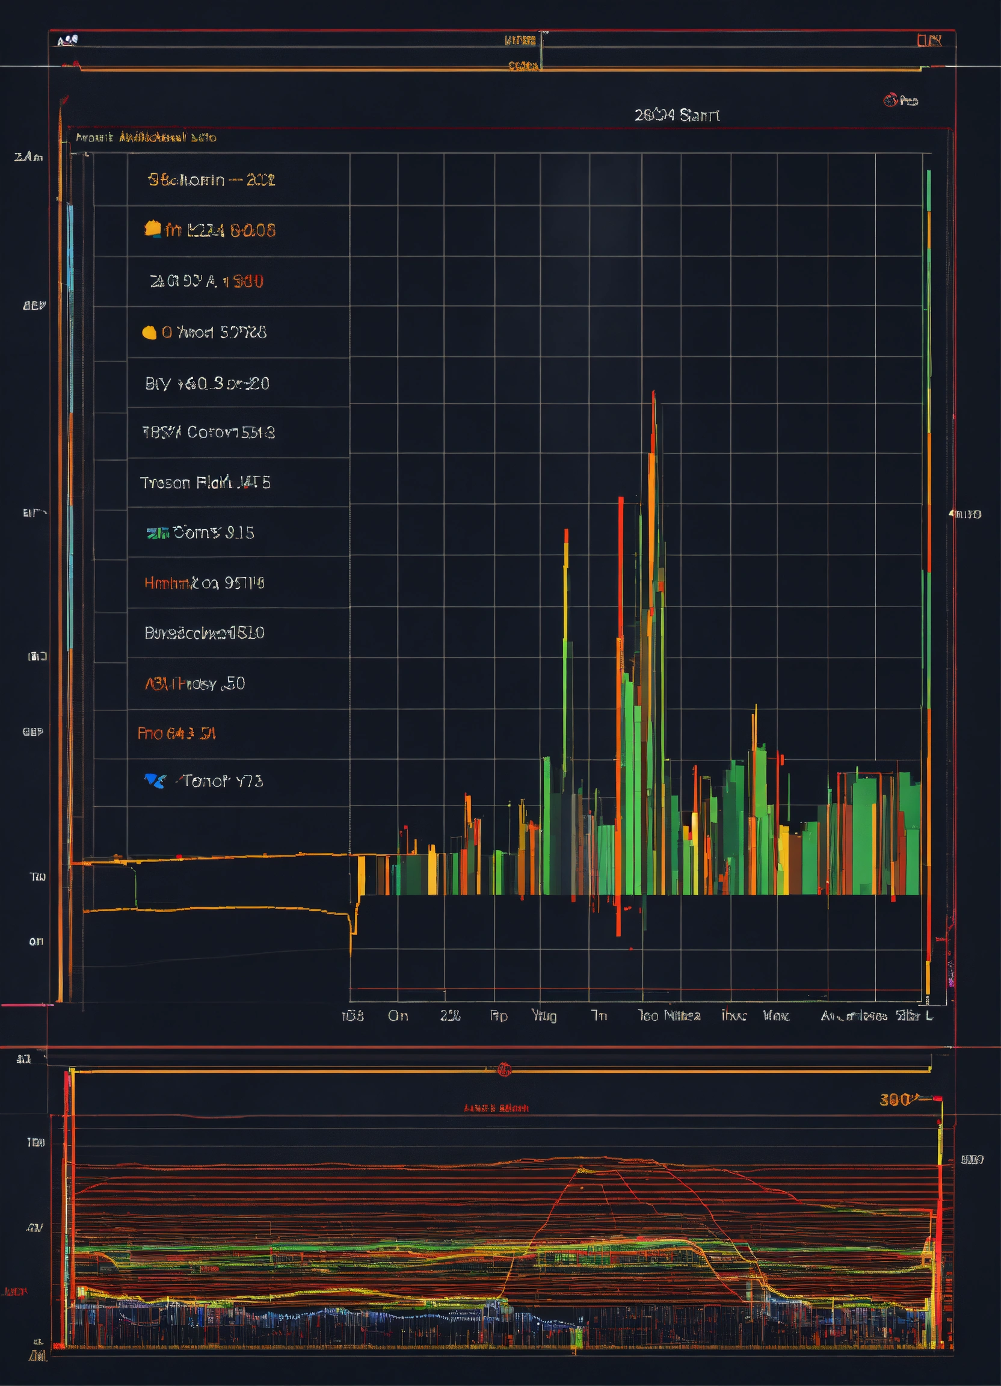Click the 'On' x-axis label
The image size is (1001, 1386).
coord(398,1015)
